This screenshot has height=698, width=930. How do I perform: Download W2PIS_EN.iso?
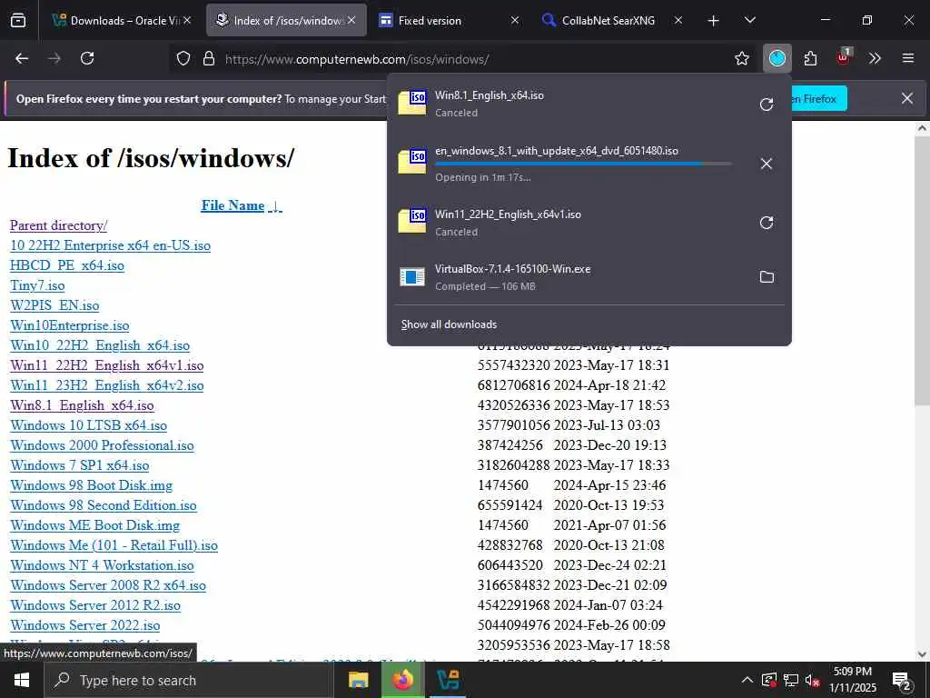point(54,305)
